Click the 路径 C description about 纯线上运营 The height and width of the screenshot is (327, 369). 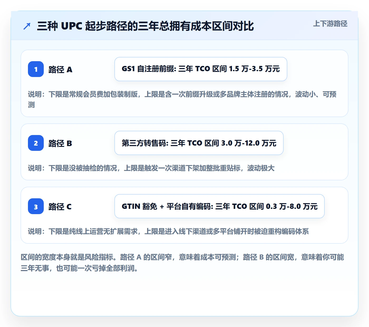tap(168, 231)
